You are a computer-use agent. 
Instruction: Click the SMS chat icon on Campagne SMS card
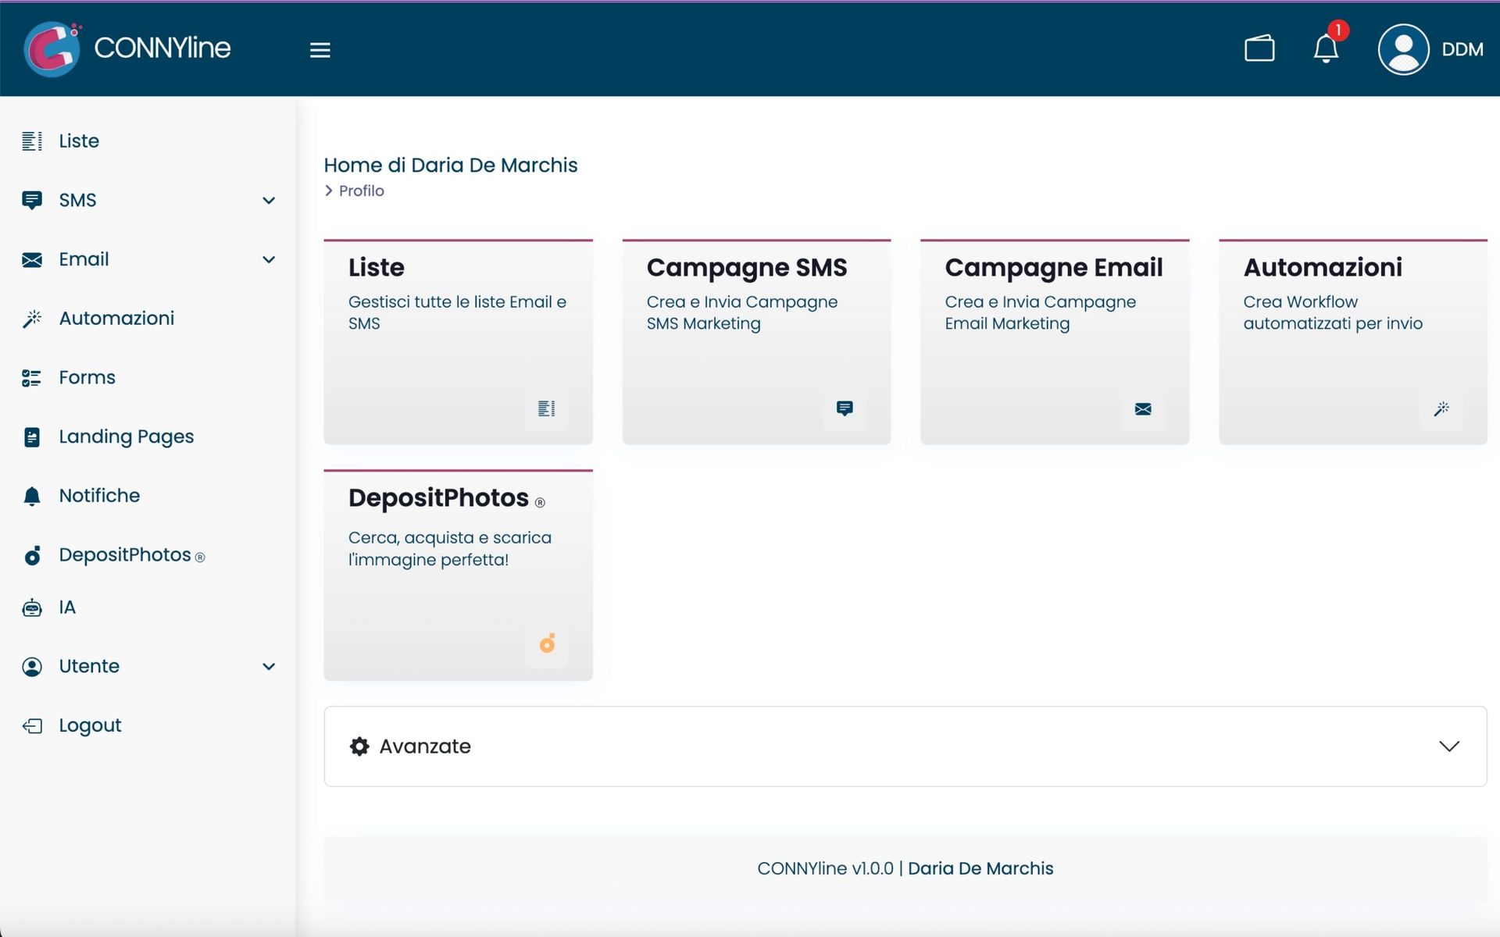pos(844,408)
